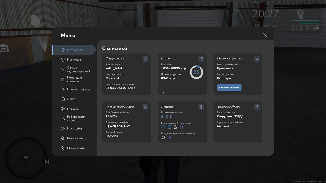This screenshot has height=183, width=326.
Task: Click the level 25 progress ring
Action: (196, 72)
